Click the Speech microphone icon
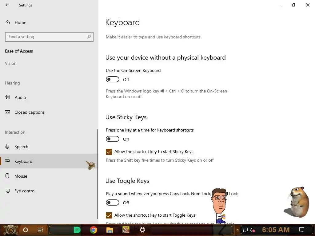The width and height of the screenshot is (315, 236). 7,147
